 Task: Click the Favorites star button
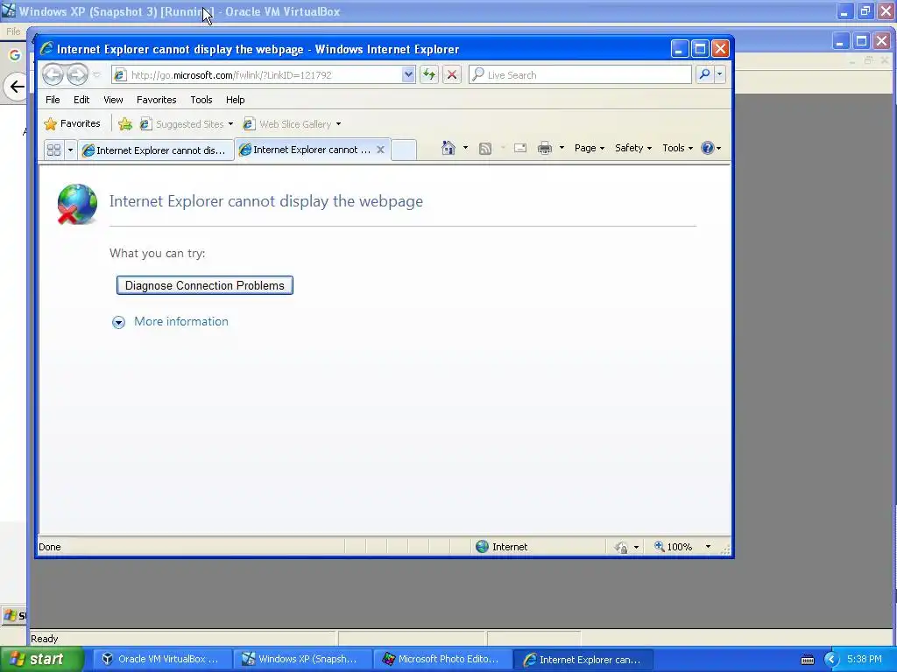[x=73, y=124]
